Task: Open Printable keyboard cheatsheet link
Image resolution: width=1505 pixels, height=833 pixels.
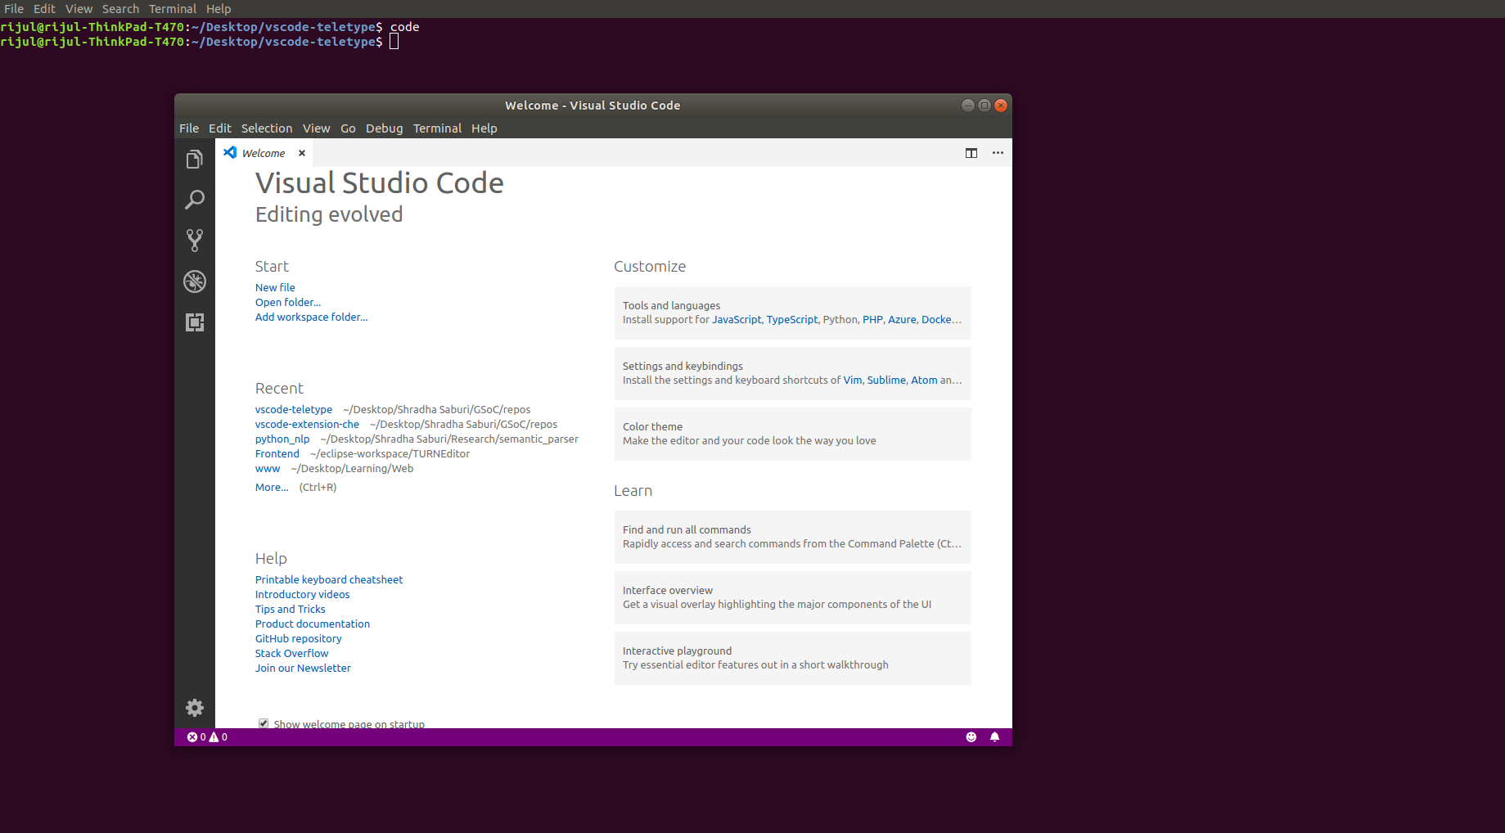Action: [x=329, y=579]
